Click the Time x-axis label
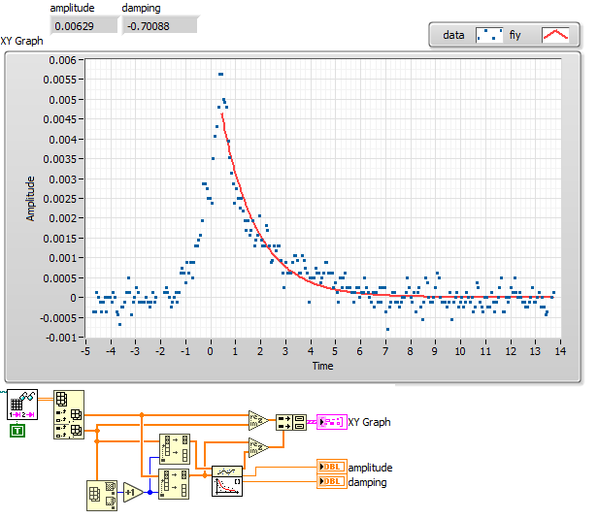This screenshot has width=598, height=519. click(322, 366)
